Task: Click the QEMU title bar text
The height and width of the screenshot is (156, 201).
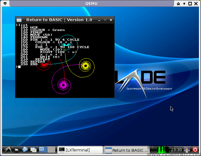Action: [x=91, y=3]
